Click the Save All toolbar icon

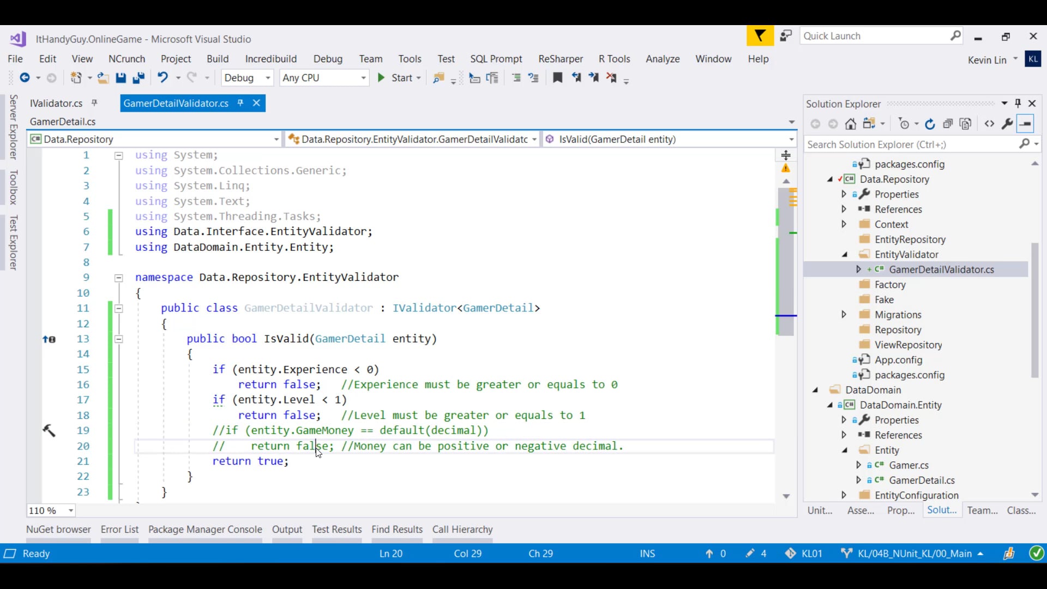[139, 78]
